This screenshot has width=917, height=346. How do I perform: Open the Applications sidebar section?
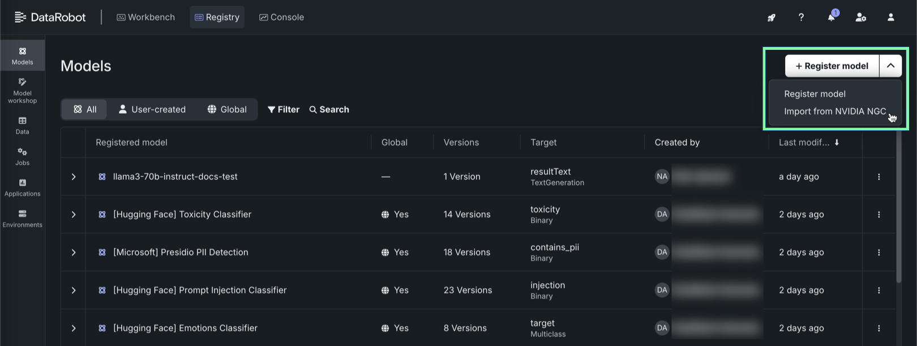22,187
